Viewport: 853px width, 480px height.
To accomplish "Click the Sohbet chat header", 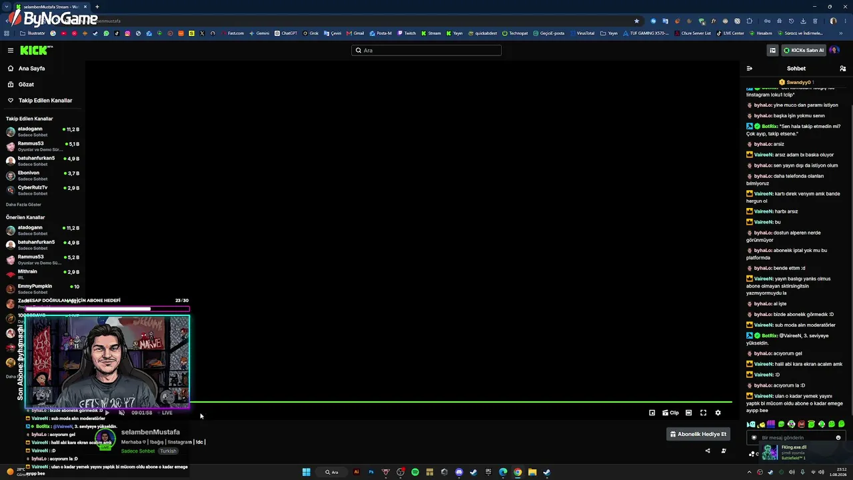I will click(x=796, y=68).
